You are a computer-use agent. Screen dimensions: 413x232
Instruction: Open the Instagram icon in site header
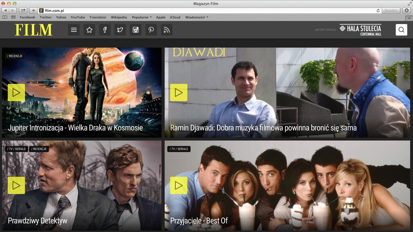(x=136, y=30)
